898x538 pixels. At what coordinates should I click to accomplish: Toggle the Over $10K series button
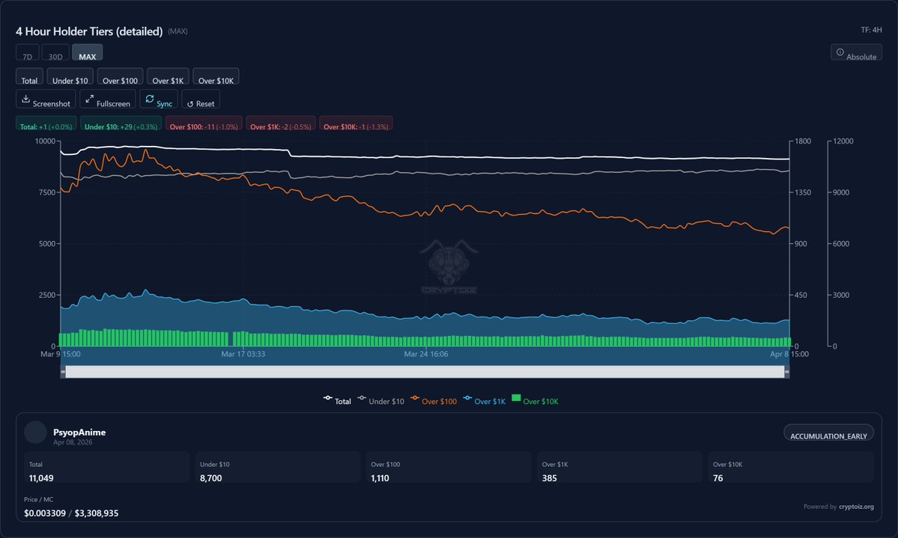click(216, 80)
